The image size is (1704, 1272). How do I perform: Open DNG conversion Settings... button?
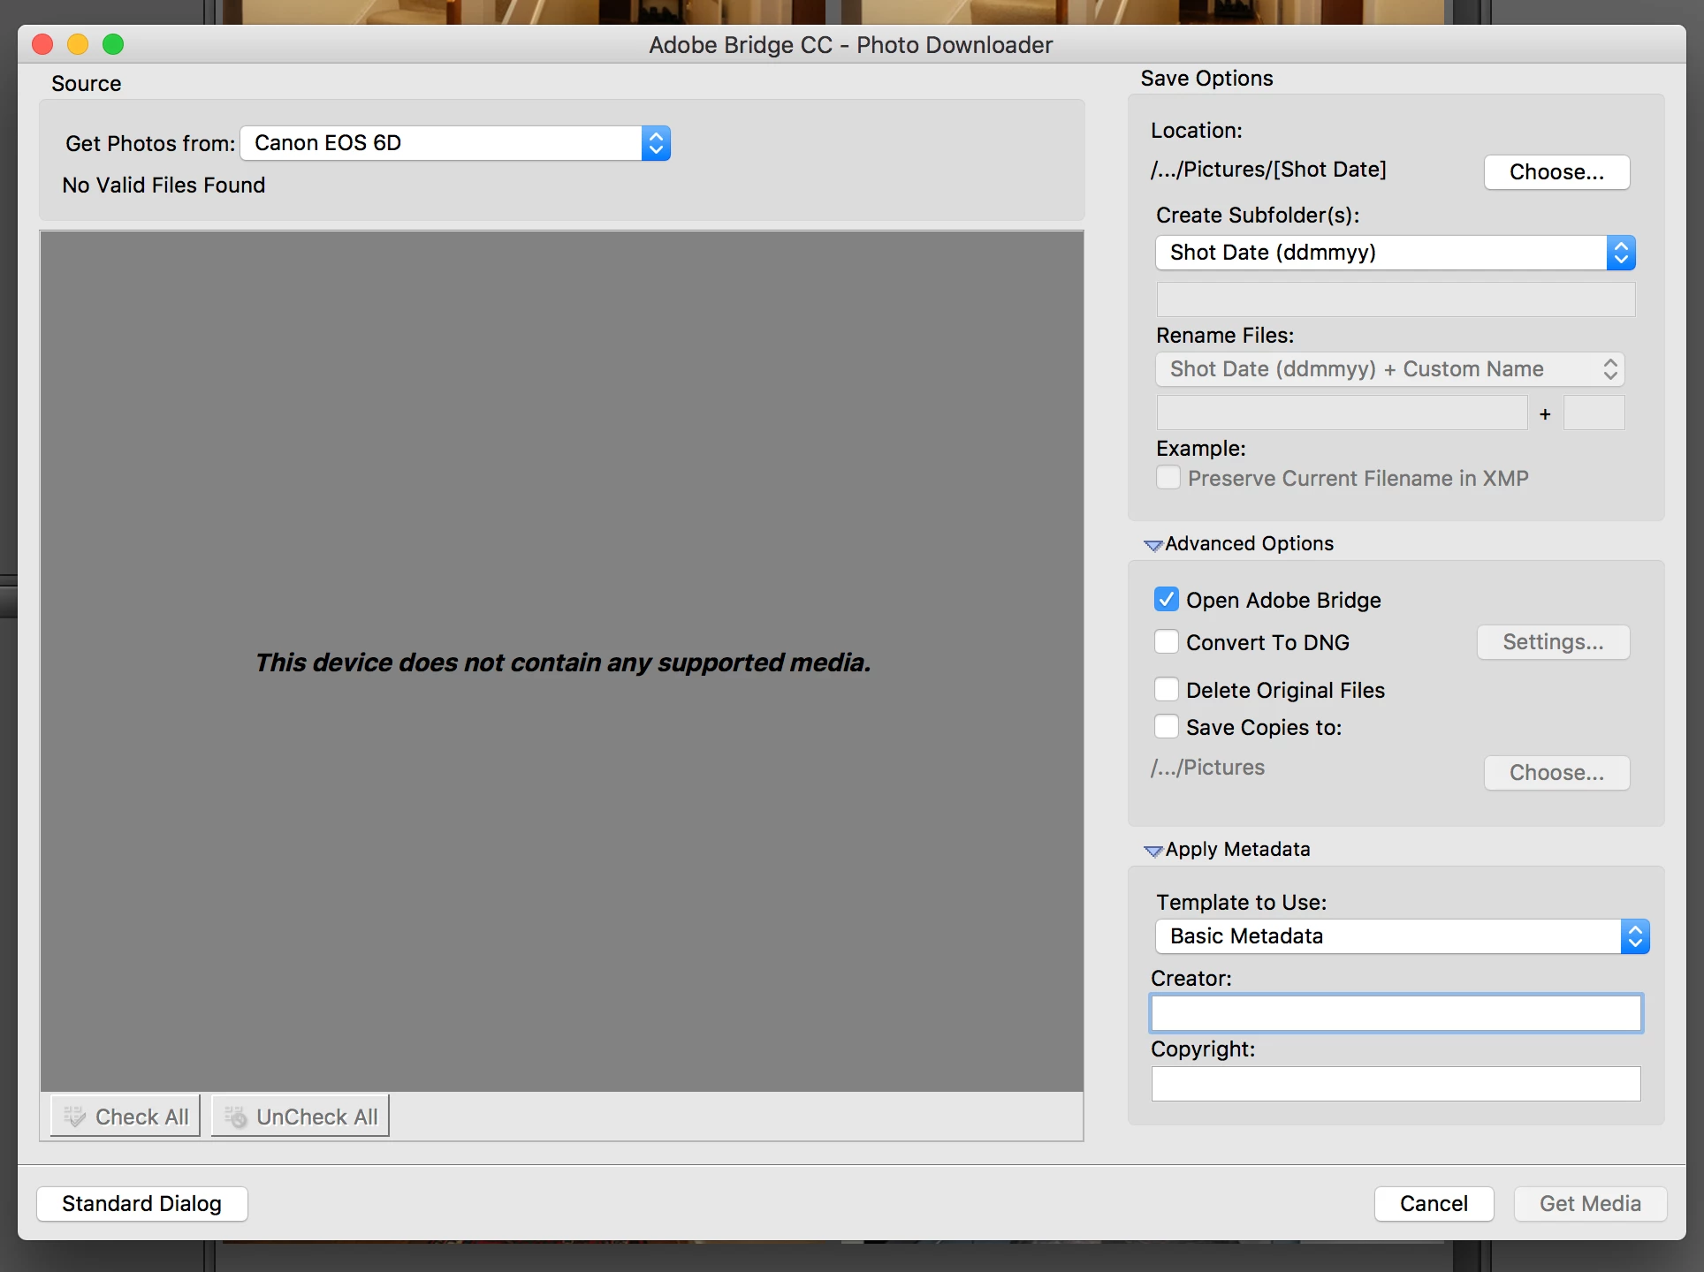(x=1553, y=642)
